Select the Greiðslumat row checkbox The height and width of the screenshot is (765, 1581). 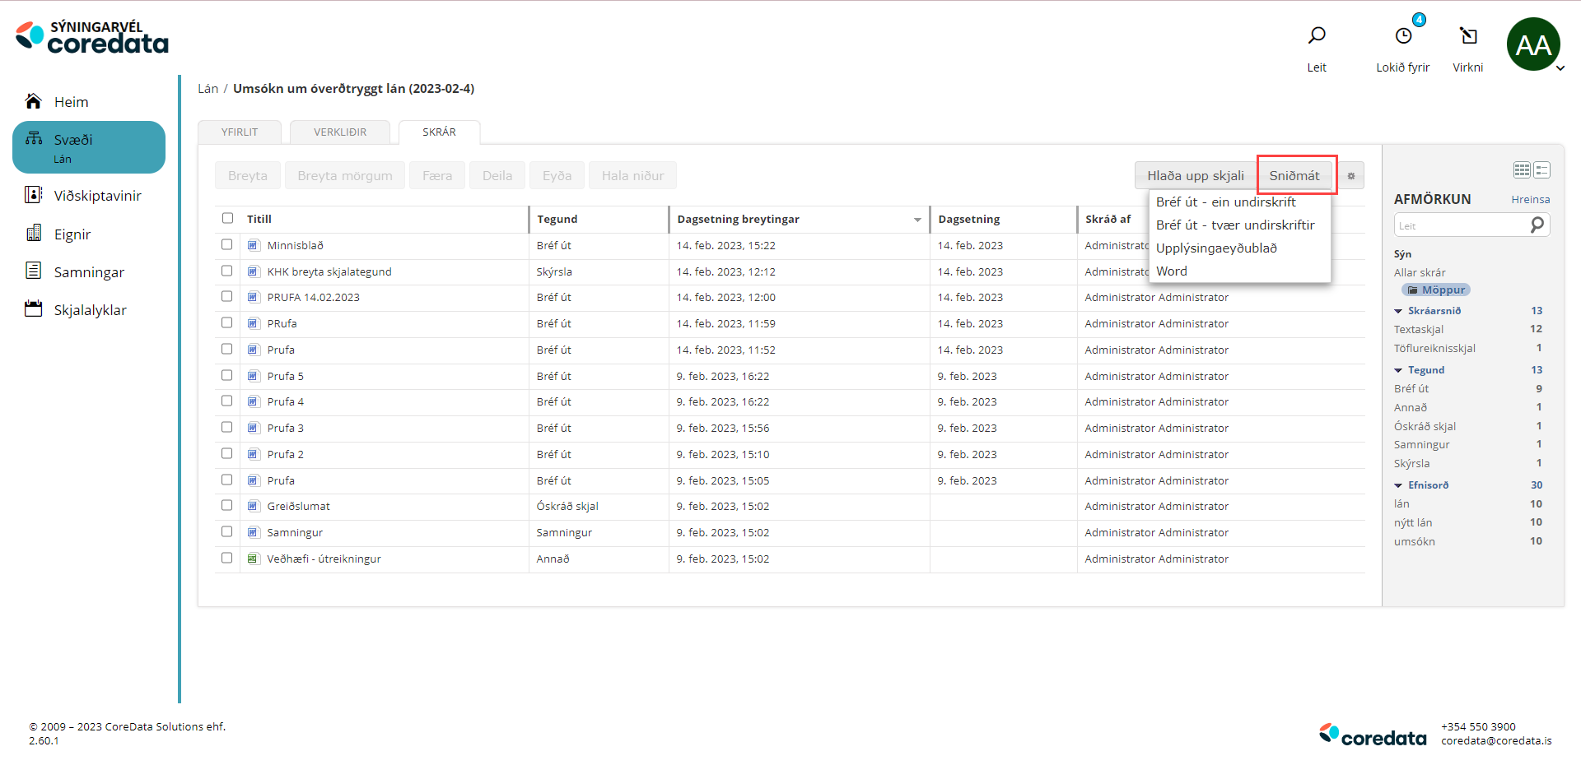(x=227, y=505)
